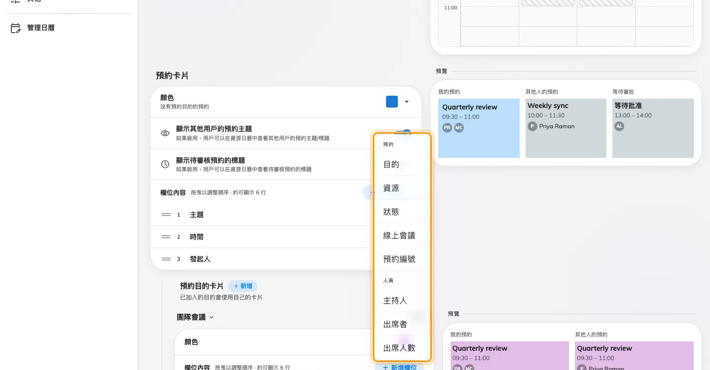
Task: Click the 新增欄位 button in the 團隊會議 card
Action: point(399,367)
